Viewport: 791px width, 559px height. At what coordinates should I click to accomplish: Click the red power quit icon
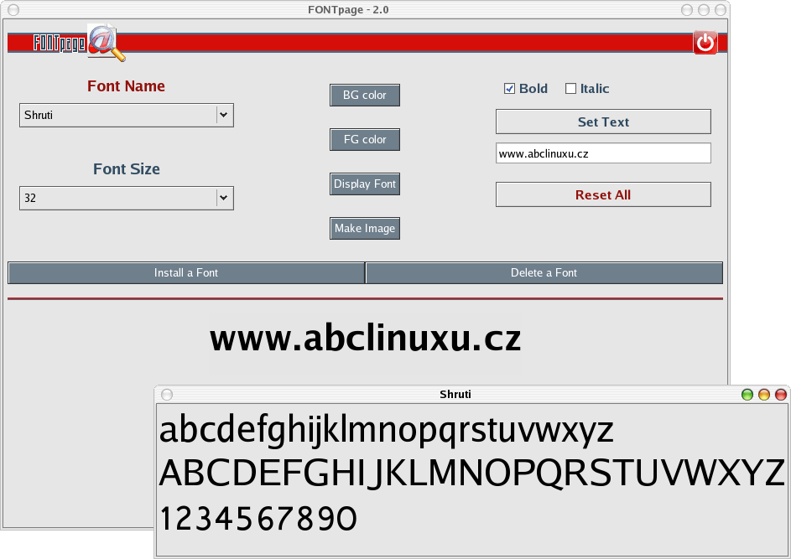705,43
